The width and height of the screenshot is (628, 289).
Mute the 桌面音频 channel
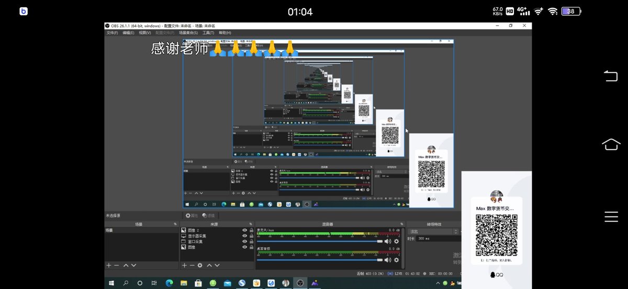388,260
